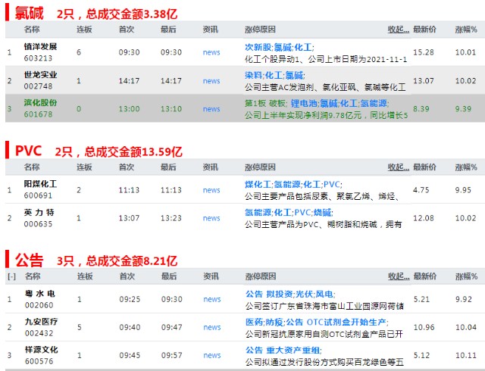Select stock name 英力特
Image resolution: width=485 pixels, height=371 pixels.
39,213
